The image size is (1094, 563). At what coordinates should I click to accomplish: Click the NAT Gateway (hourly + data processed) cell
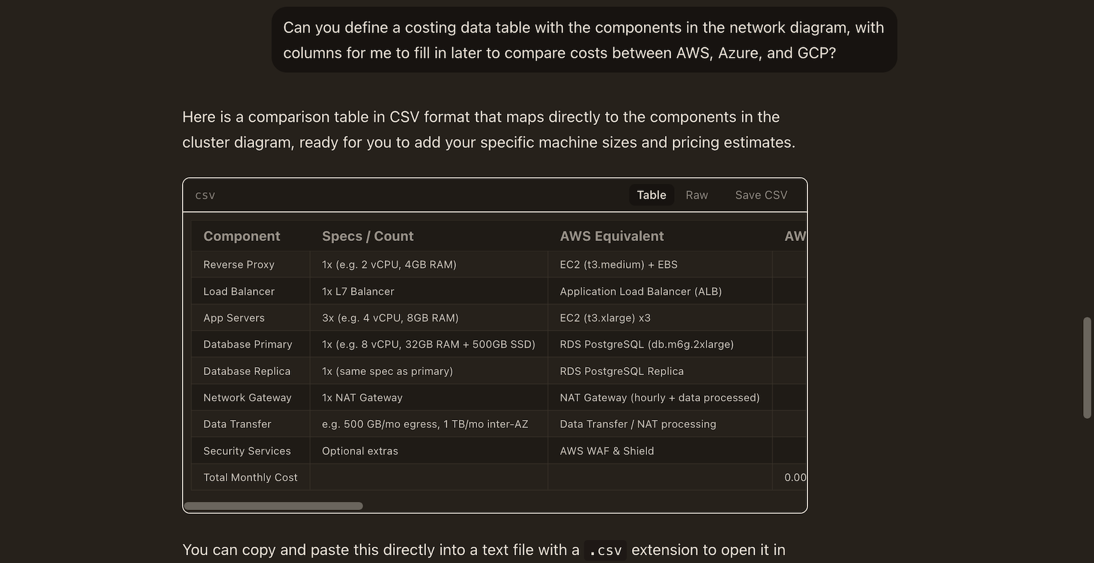[660, 398]
